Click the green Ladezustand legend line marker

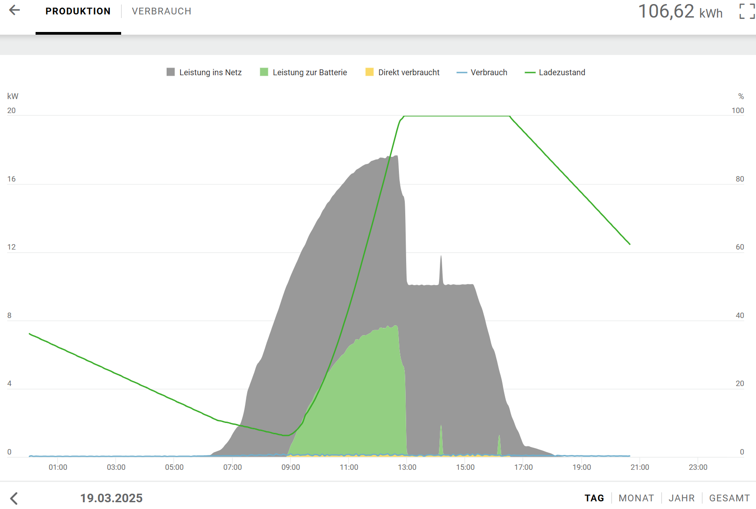pyautogui.click(x=530, y=73)
